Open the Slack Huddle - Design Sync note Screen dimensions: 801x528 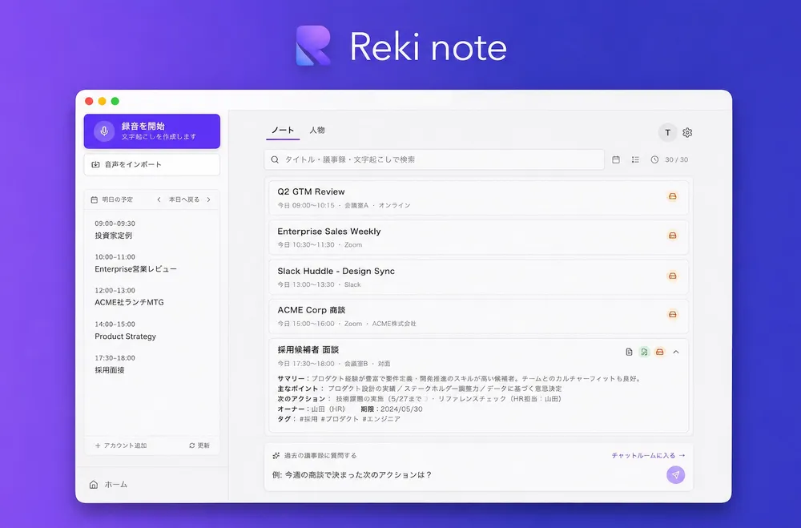pos(479,277)
